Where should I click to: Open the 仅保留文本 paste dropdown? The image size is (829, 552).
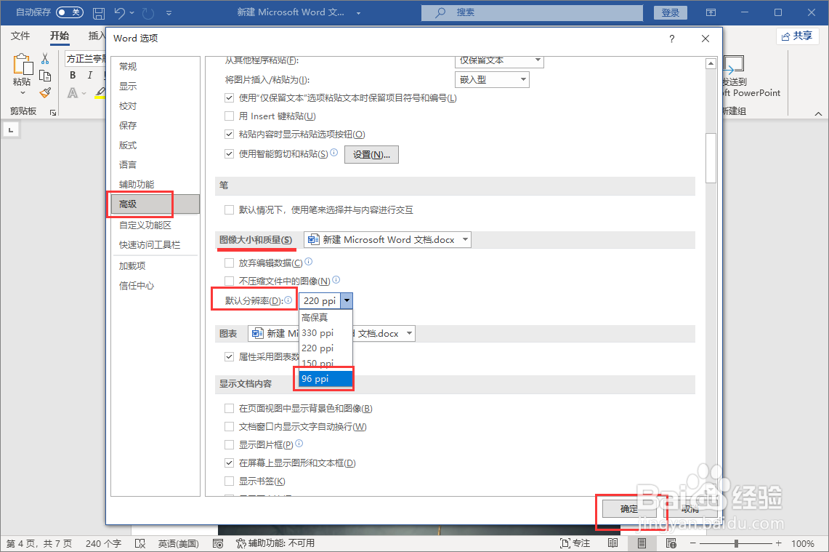tap(499, 61)
